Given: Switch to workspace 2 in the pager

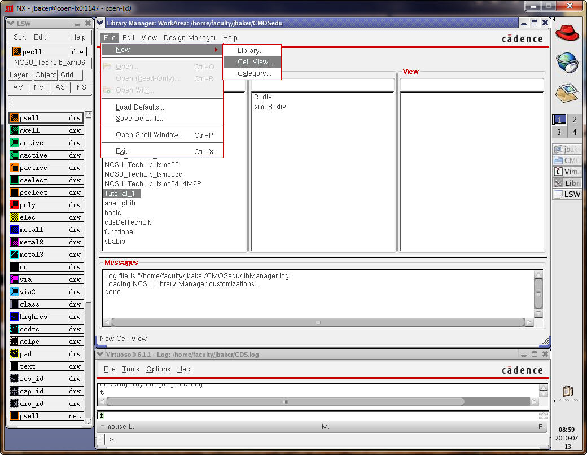Looking at the screenshot, I should pos(575,120).
